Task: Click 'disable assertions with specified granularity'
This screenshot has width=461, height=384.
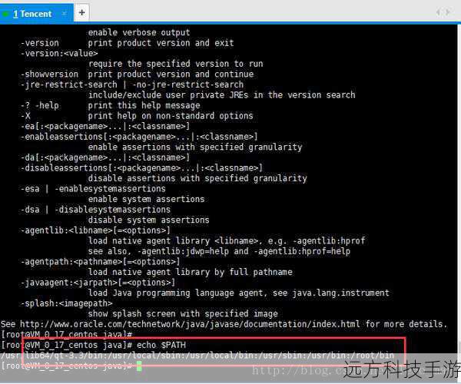Action: click(197, 178)
